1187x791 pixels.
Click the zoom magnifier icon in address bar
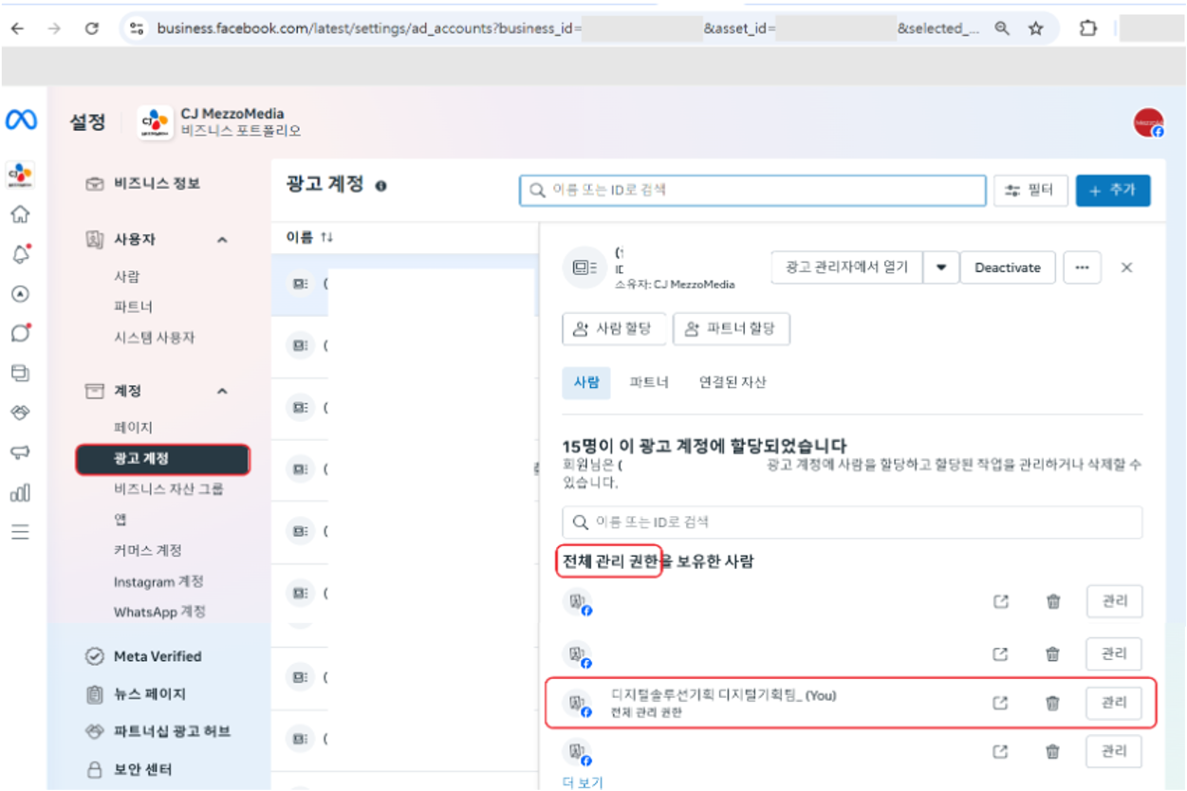(1002, 28)
